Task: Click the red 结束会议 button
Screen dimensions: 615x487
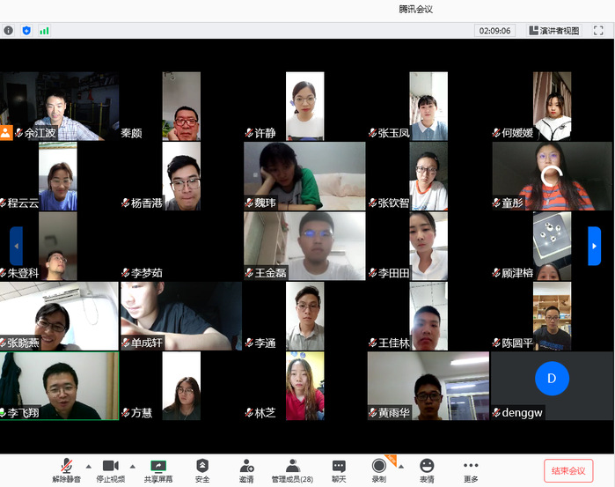Action: click(x=568, y=470)
